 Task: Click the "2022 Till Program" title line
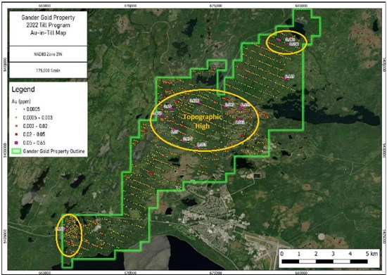[48, 25]
